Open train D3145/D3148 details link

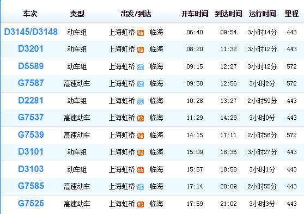point(31,32)
